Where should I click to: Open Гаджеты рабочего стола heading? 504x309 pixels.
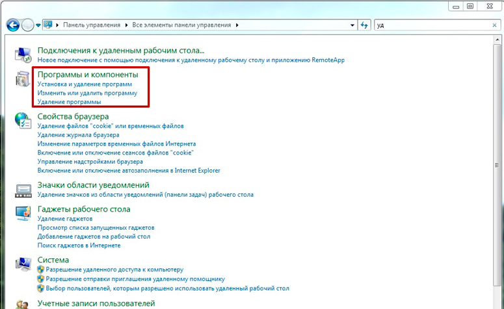(84, 209)
